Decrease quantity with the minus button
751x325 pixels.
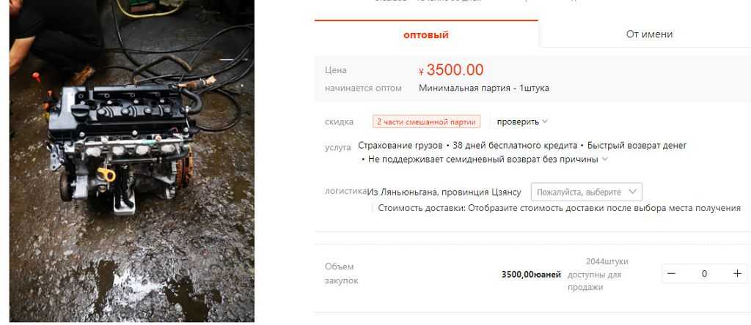(x=672, y=273)
